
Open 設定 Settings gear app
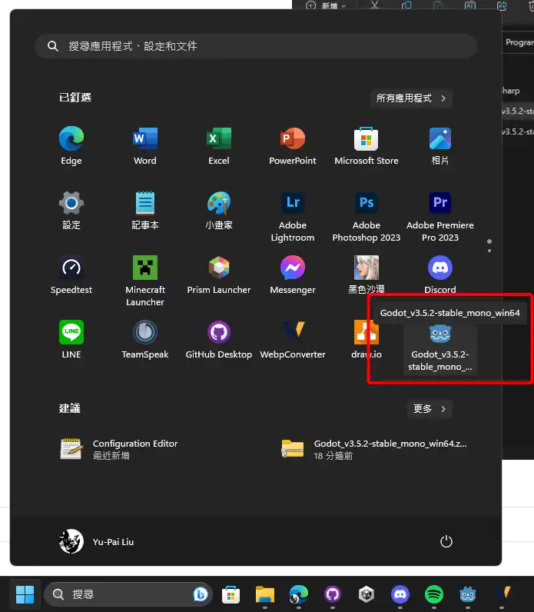click(x=71, y=210)
